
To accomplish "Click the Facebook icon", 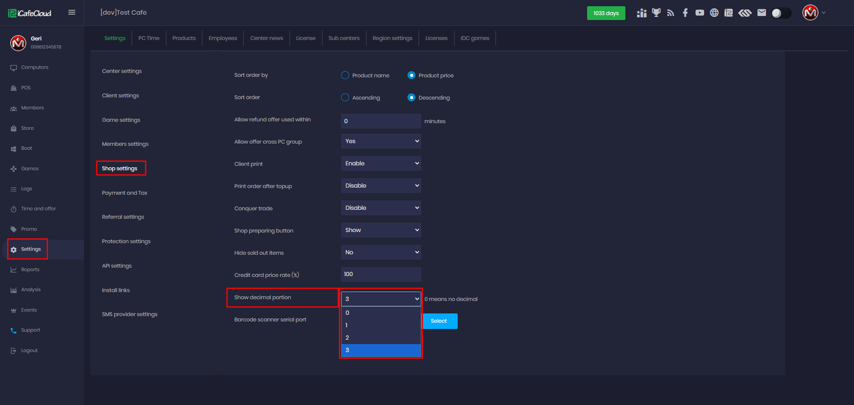I will [685, 13].
